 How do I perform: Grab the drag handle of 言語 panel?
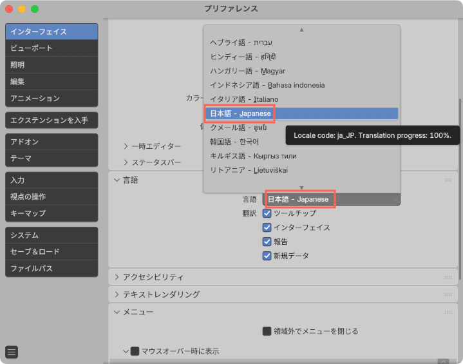(x=448, y=180)
